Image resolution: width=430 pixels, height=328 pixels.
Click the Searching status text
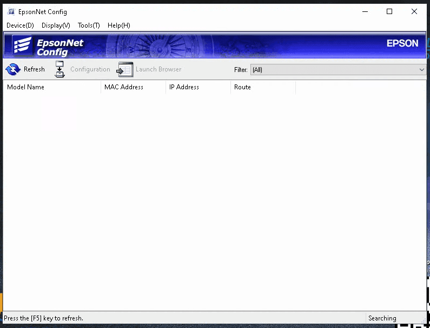pos(382,318)
